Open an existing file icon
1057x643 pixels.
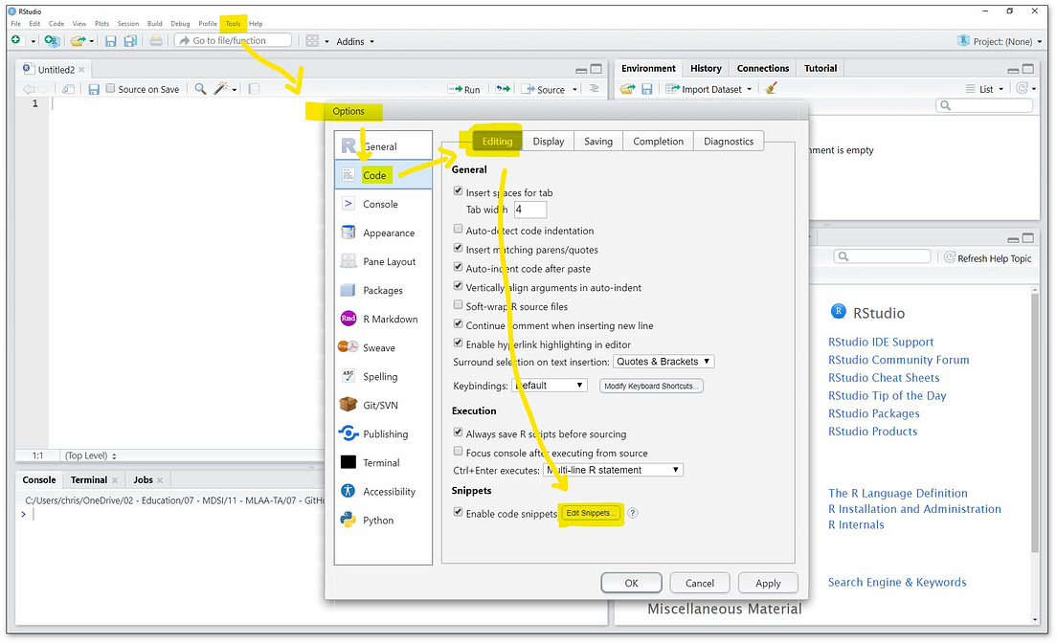pyautogui.click(x=79, y=41)
